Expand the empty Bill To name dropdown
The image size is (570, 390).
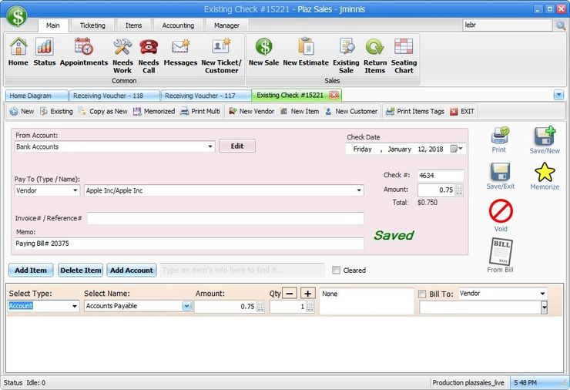click(544, 308)
